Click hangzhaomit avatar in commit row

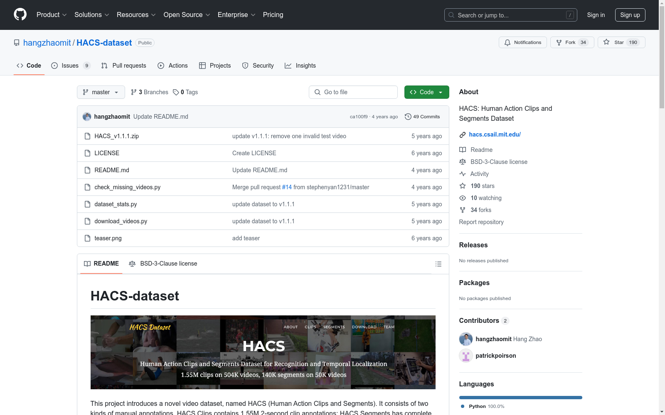[x=87, y=117]
